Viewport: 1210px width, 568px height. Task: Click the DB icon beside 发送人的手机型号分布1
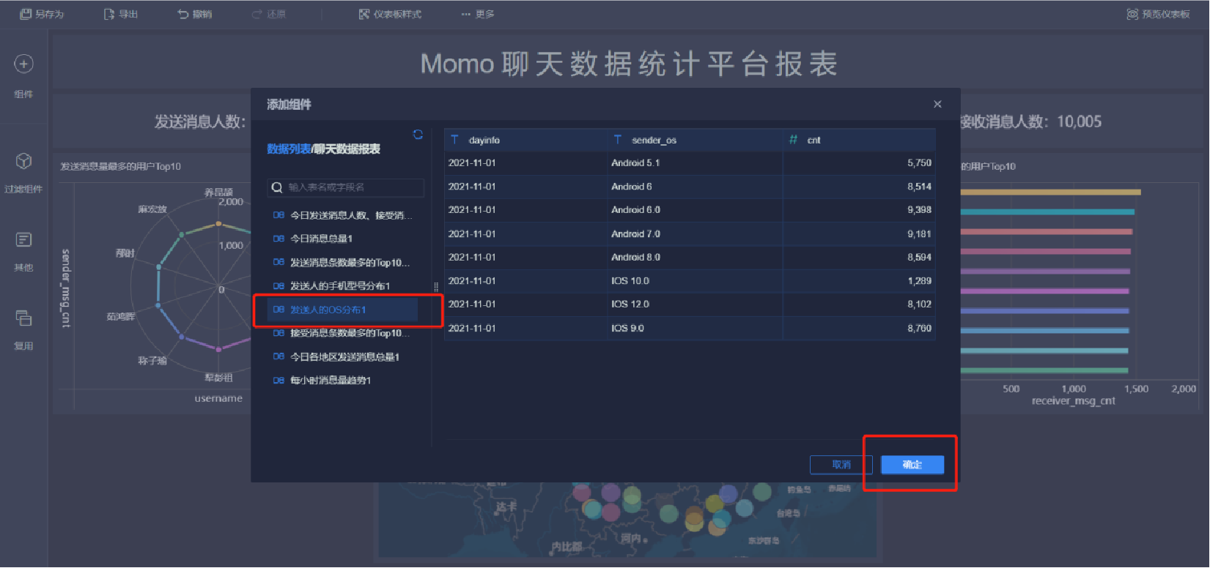coord(278,286)
